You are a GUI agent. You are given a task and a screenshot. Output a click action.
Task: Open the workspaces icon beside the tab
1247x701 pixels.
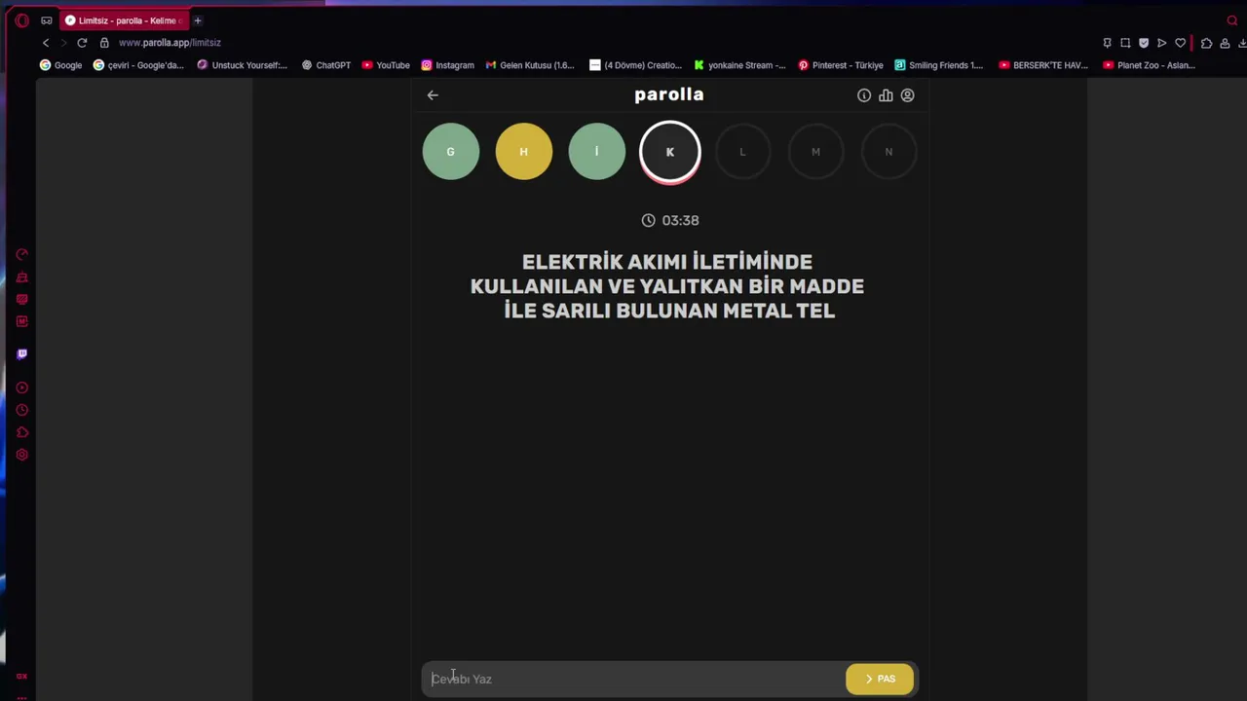[x=46, y=20]
